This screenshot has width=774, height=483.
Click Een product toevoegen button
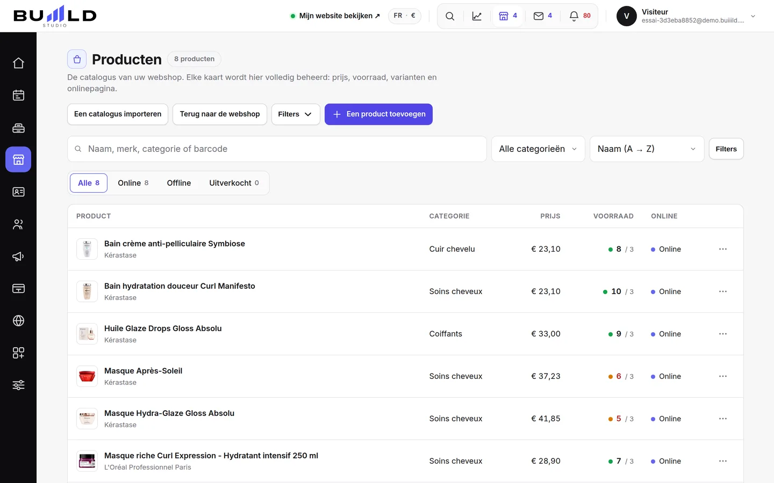[x=378, y=114]
